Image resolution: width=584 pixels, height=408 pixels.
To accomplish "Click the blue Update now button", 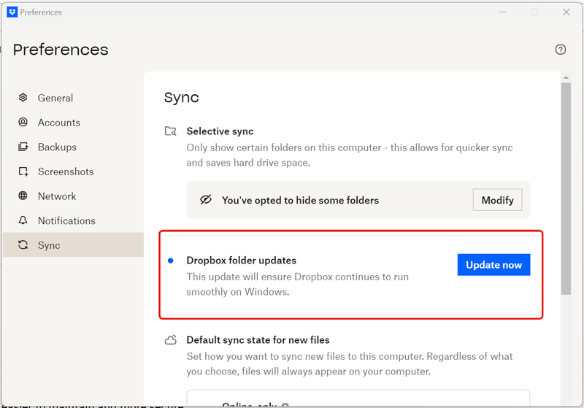I will coord(493,265).
